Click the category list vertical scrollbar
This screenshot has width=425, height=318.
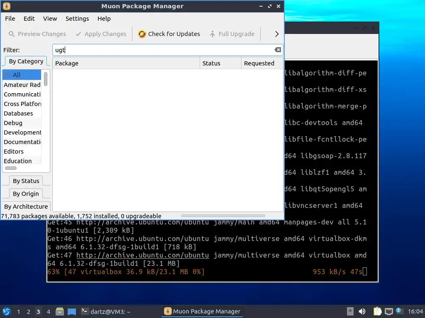46,79
